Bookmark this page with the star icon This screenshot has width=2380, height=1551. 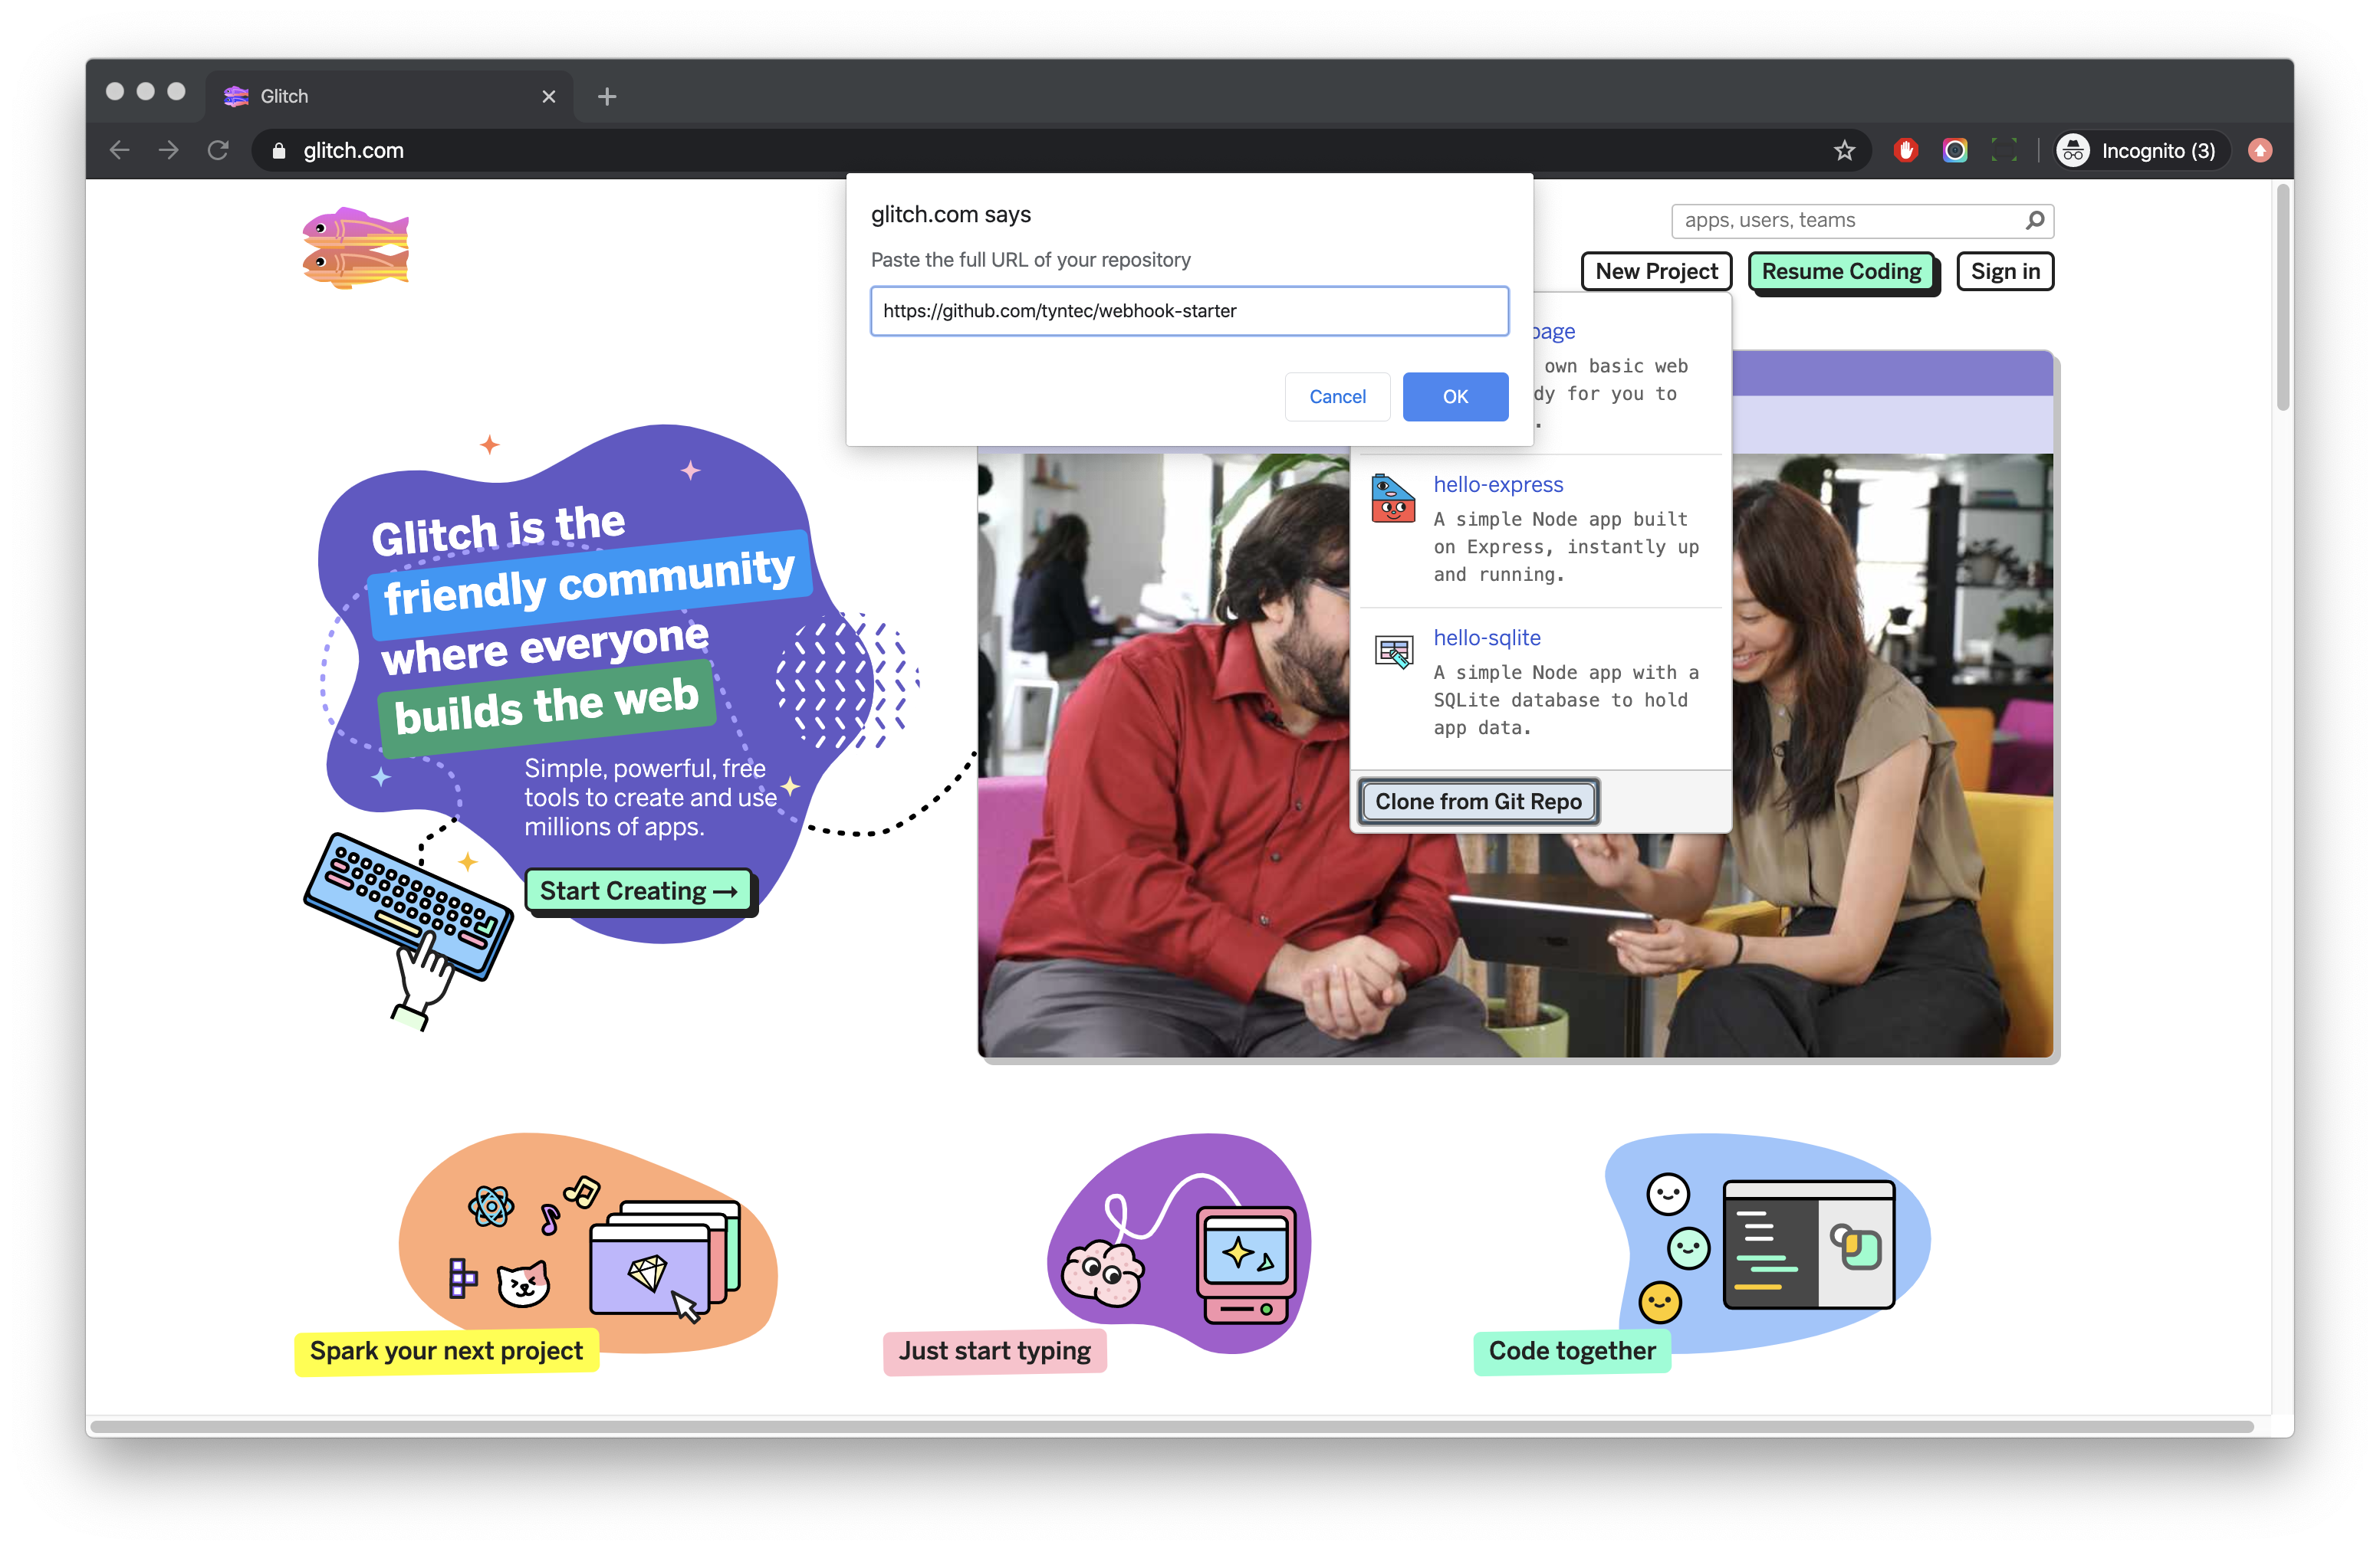1844,151
